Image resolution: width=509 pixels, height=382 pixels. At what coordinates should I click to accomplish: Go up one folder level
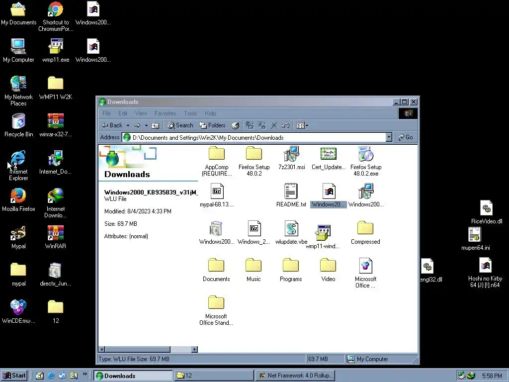click(x=156, y=125)
